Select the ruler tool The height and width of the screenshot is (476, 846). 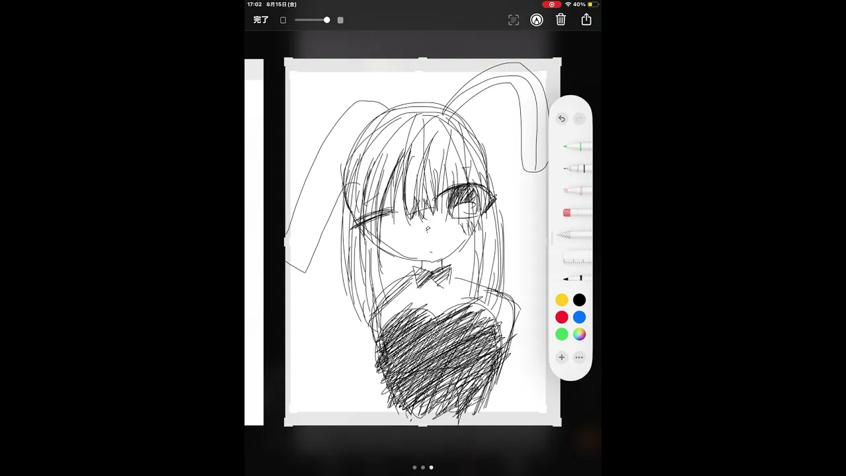(577, 257)
